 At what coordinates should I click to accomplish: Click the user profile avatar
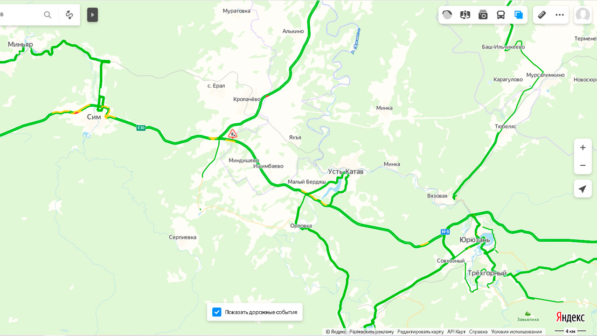pyautogui.click(x=583, y=15)
